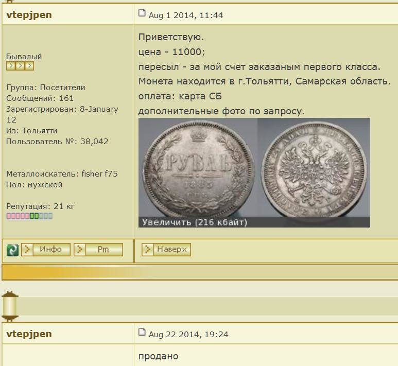The image size is (398, 366).
Task: Jump to top with Наверх button
Action: [x=171, y=250]
